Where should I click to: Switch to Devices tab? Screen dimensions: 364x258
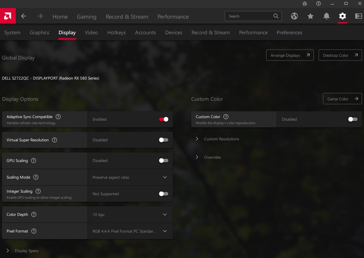pos(174,32)
